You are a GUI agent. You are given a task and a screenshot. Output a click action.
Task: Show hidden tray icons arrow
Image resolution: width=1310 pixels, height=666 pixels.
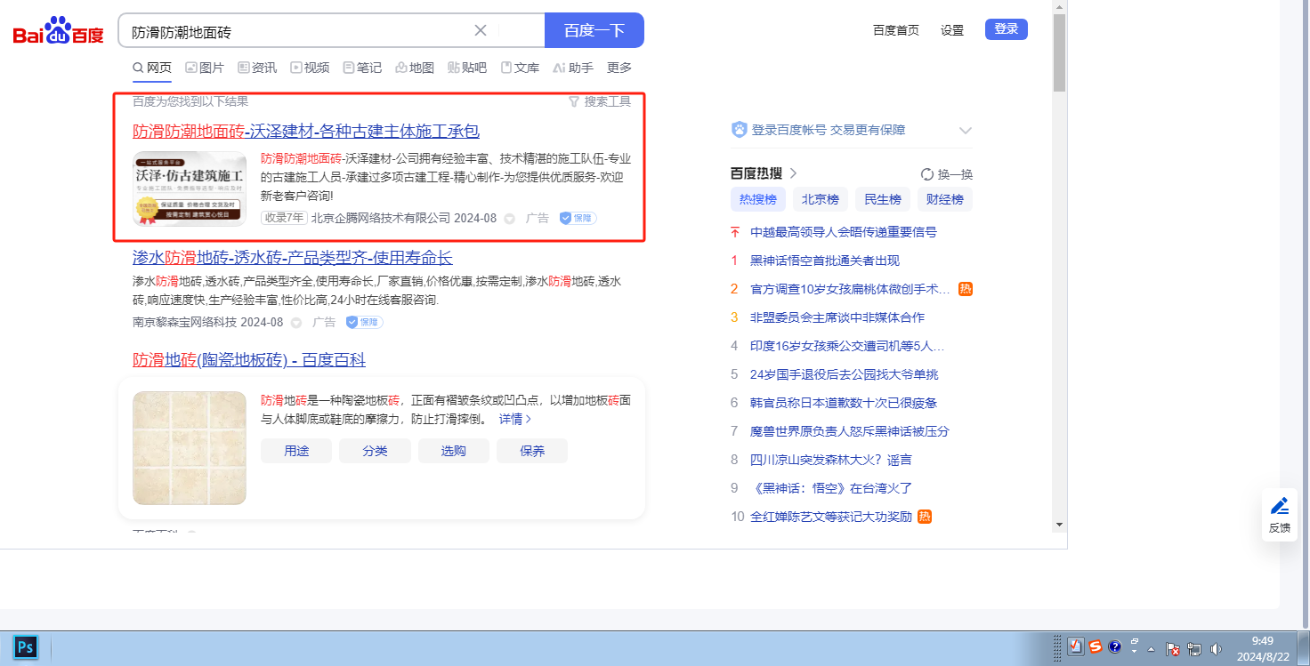(1152, 648)
